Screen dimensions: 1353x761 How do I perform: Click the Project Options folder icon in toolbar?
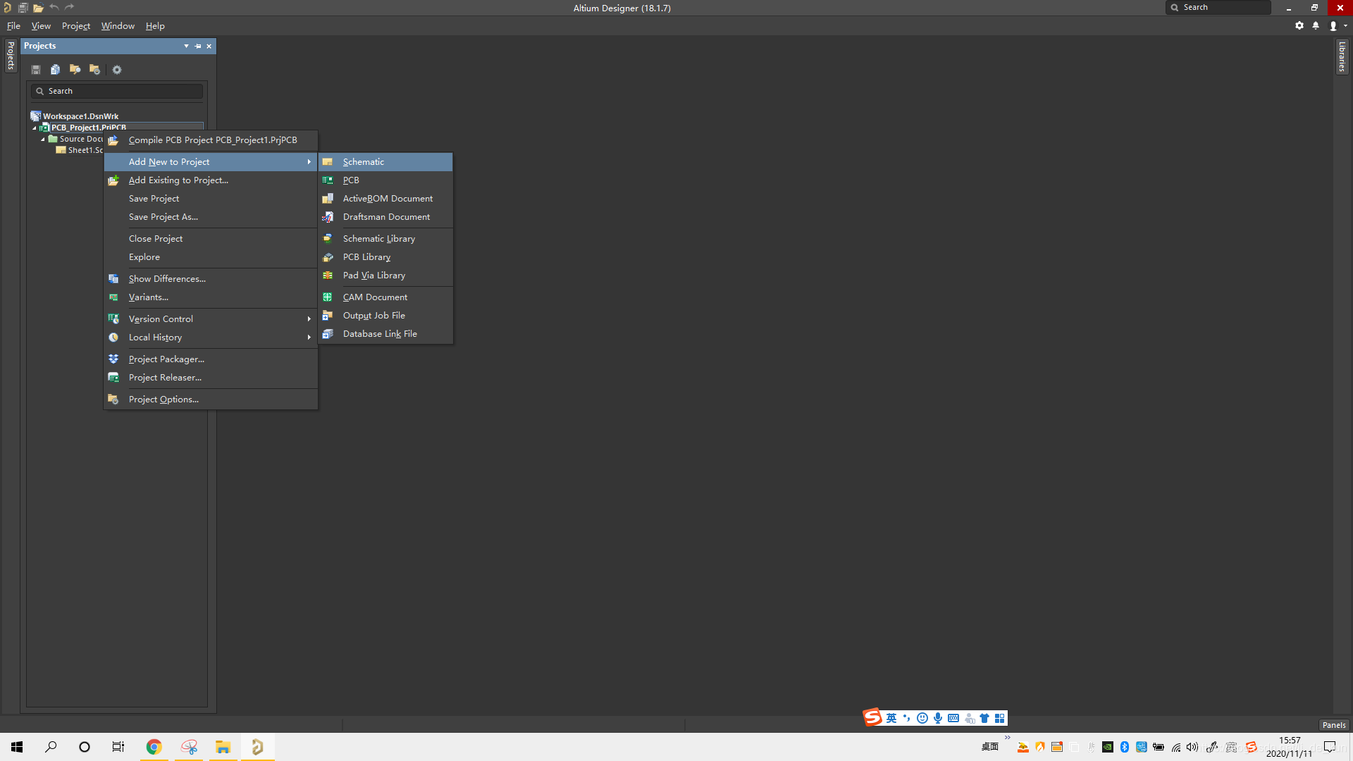(94, 70)
